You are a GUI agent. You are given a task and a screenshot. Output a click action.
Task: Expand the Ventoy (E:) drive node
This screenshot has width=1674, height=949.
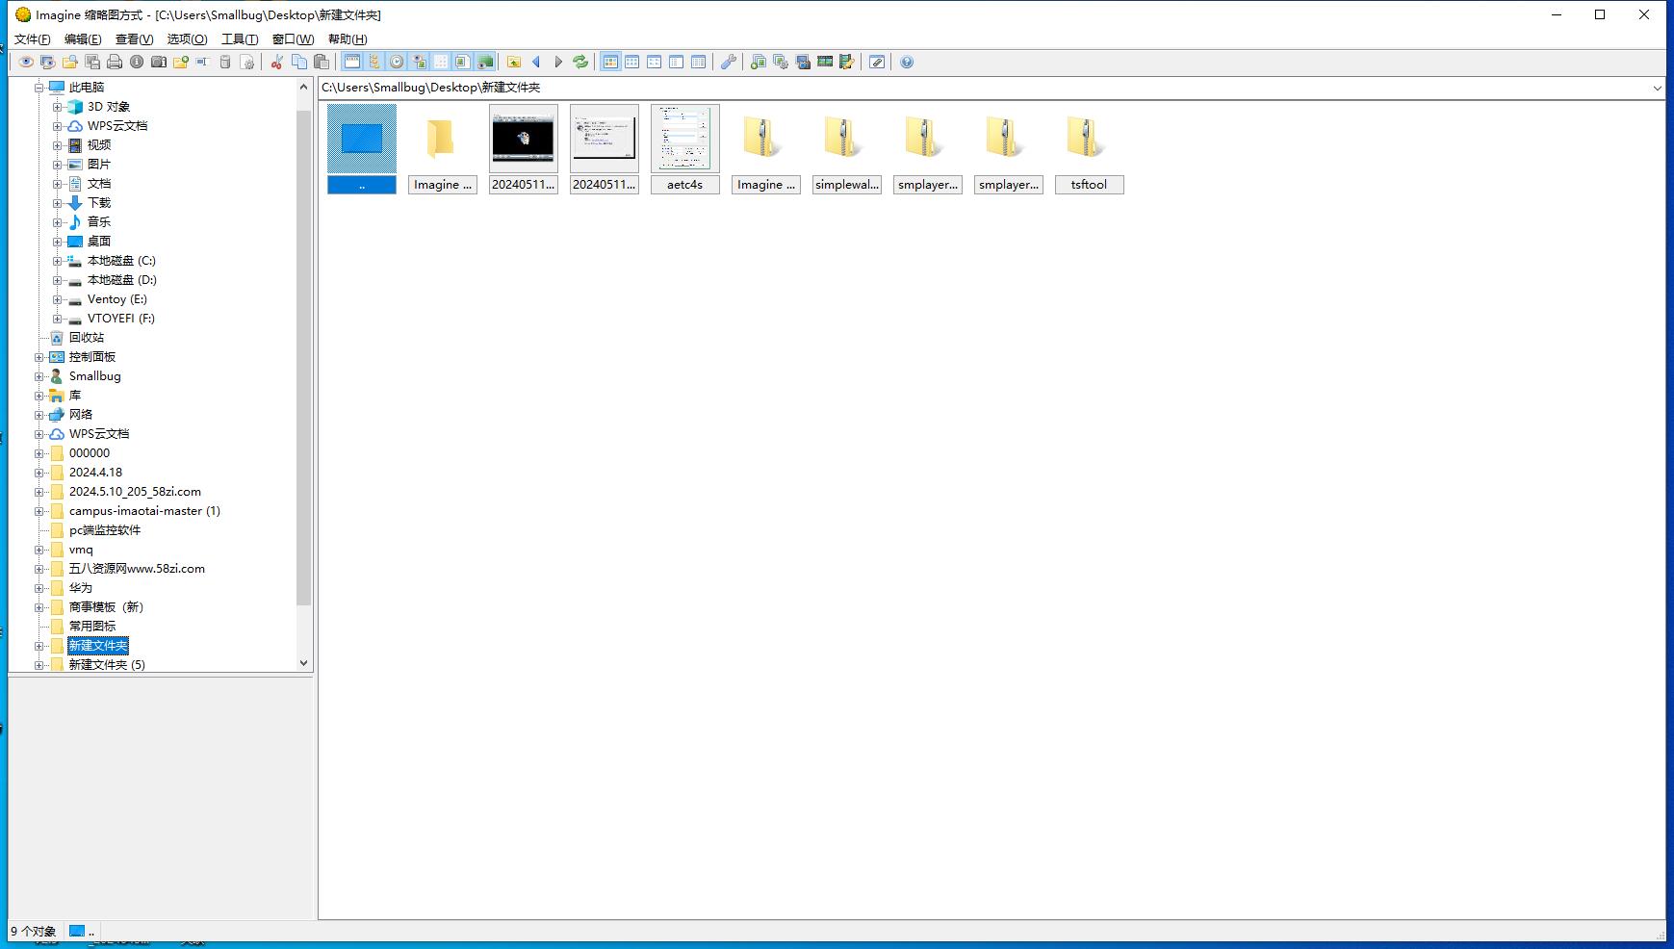pos(57,299)
